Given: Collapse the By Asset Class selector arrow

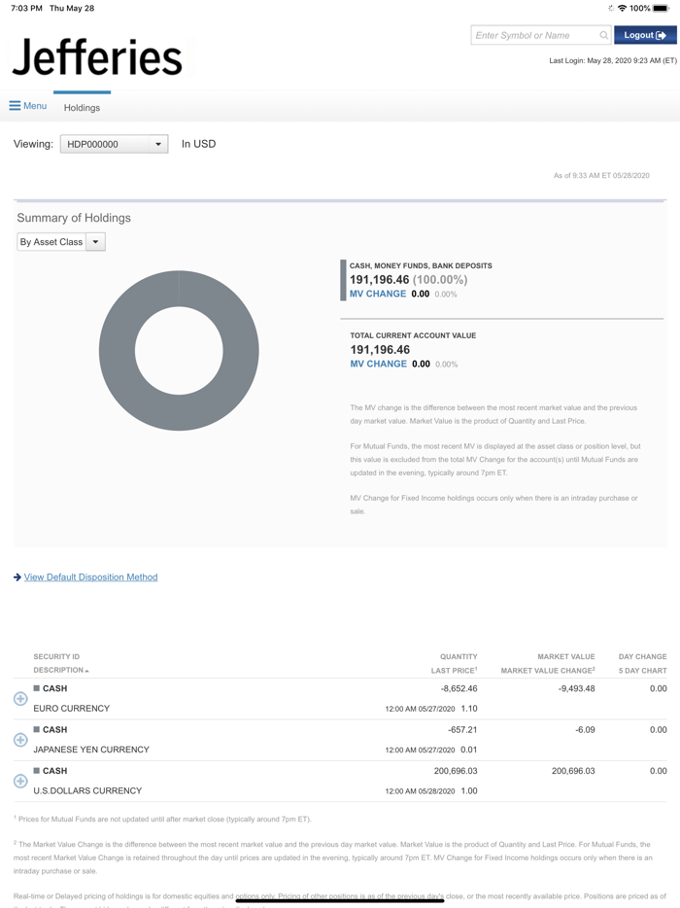Looking at the screenshot, I should [94, 241].
